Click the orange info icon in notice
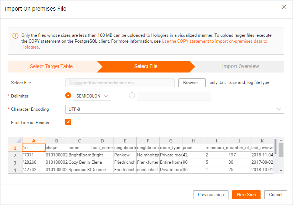The width and height of the screenshot is (293, 205). [15, 36]
